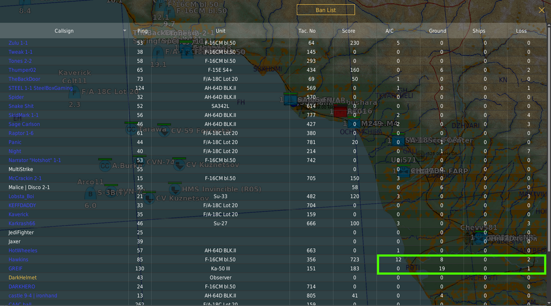This screenshot has height=306, width=551.
Task: Click the Su-27 unit cell
Action: (220, 223)
